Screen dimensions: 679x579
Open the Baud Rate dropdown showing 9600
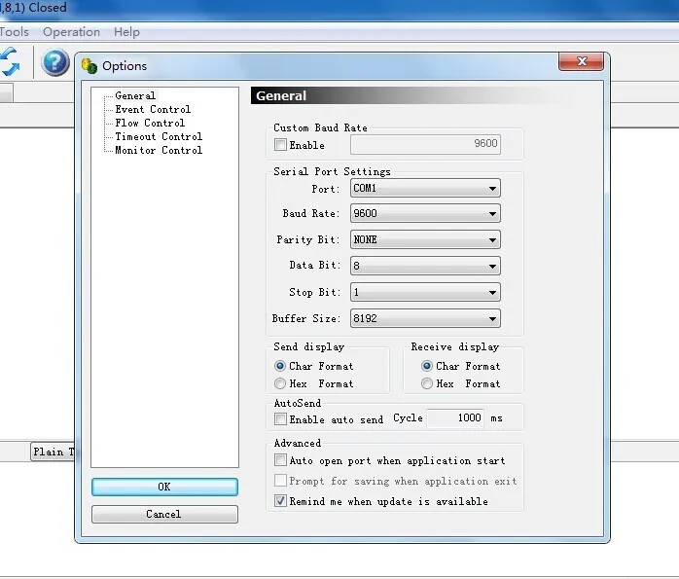(x=425, y=213)
